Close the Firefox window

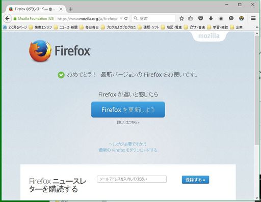[x=253, y=5]
